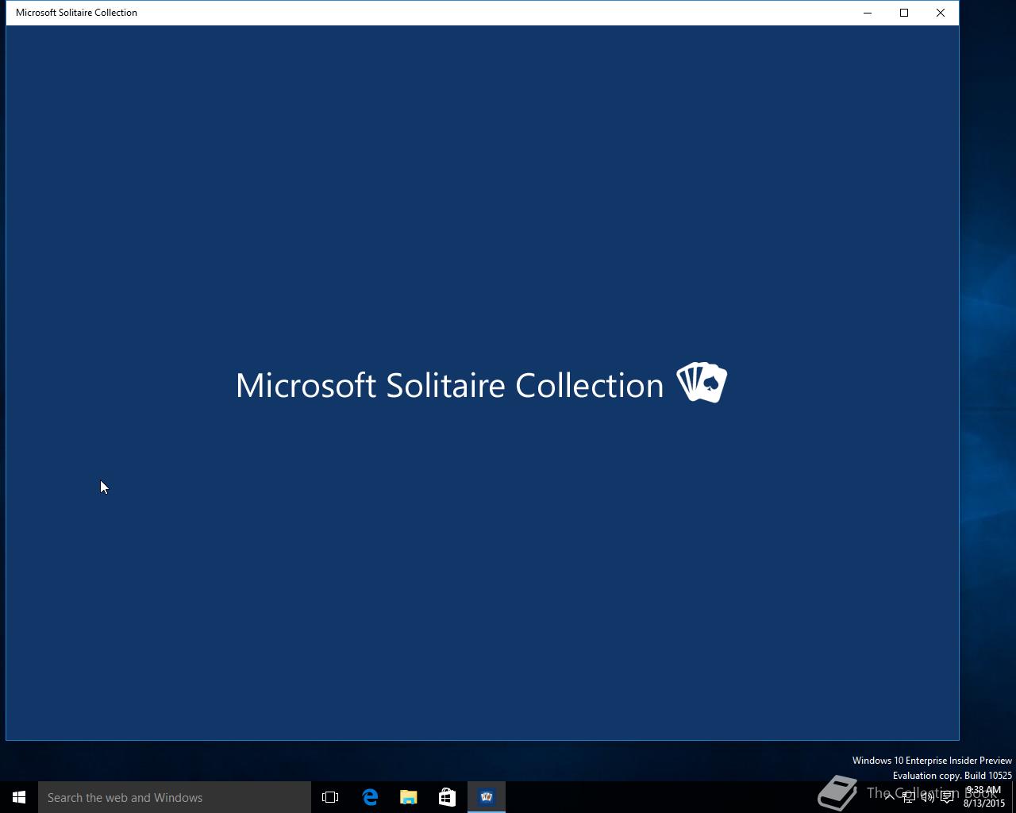Click the window title bar text
Image resolution: width=1016 pixels, height=813 pixels.
point(76,13)
